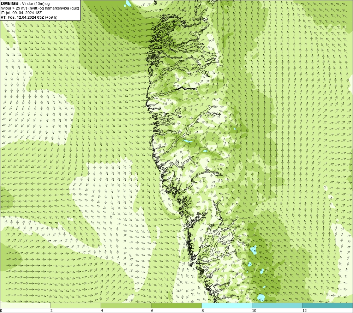Screen dimensions: 353x313
Task: Click the 0–2 m/s palest color band
Action: click(25, 305)
